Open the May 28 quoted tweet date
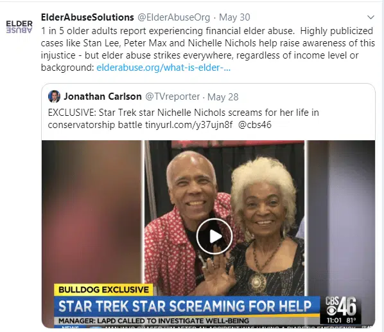 click(223, 97)
